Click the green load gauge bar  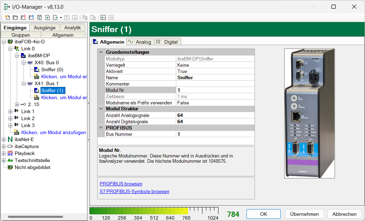[139, 211]
